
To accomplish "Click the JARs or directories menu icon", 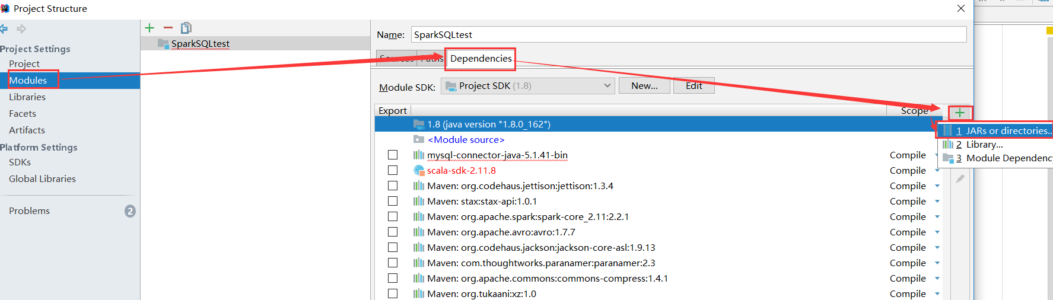I will [947, 130].
